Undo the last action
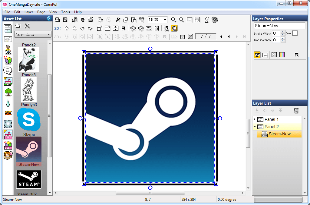310x205 pixels. (x=100, y=20)
